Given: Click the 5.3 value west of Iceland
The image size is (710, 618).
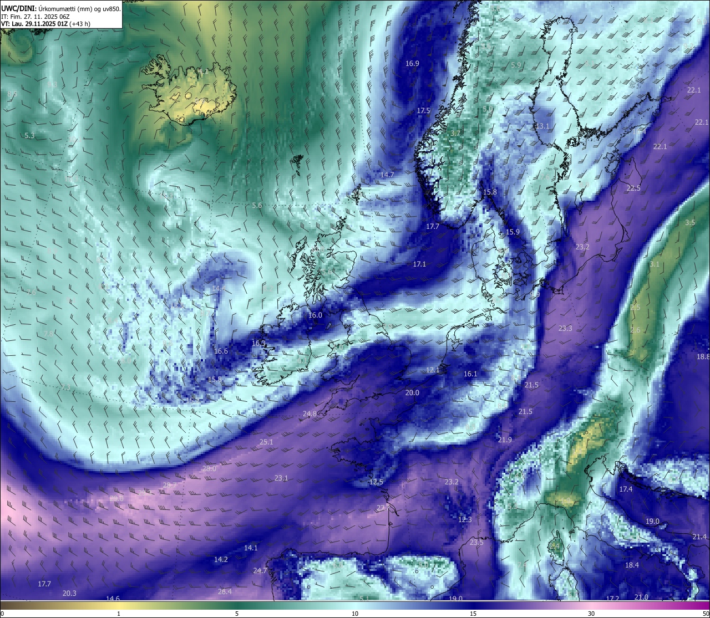Looking at the screenshot, I should click(30, 136).
